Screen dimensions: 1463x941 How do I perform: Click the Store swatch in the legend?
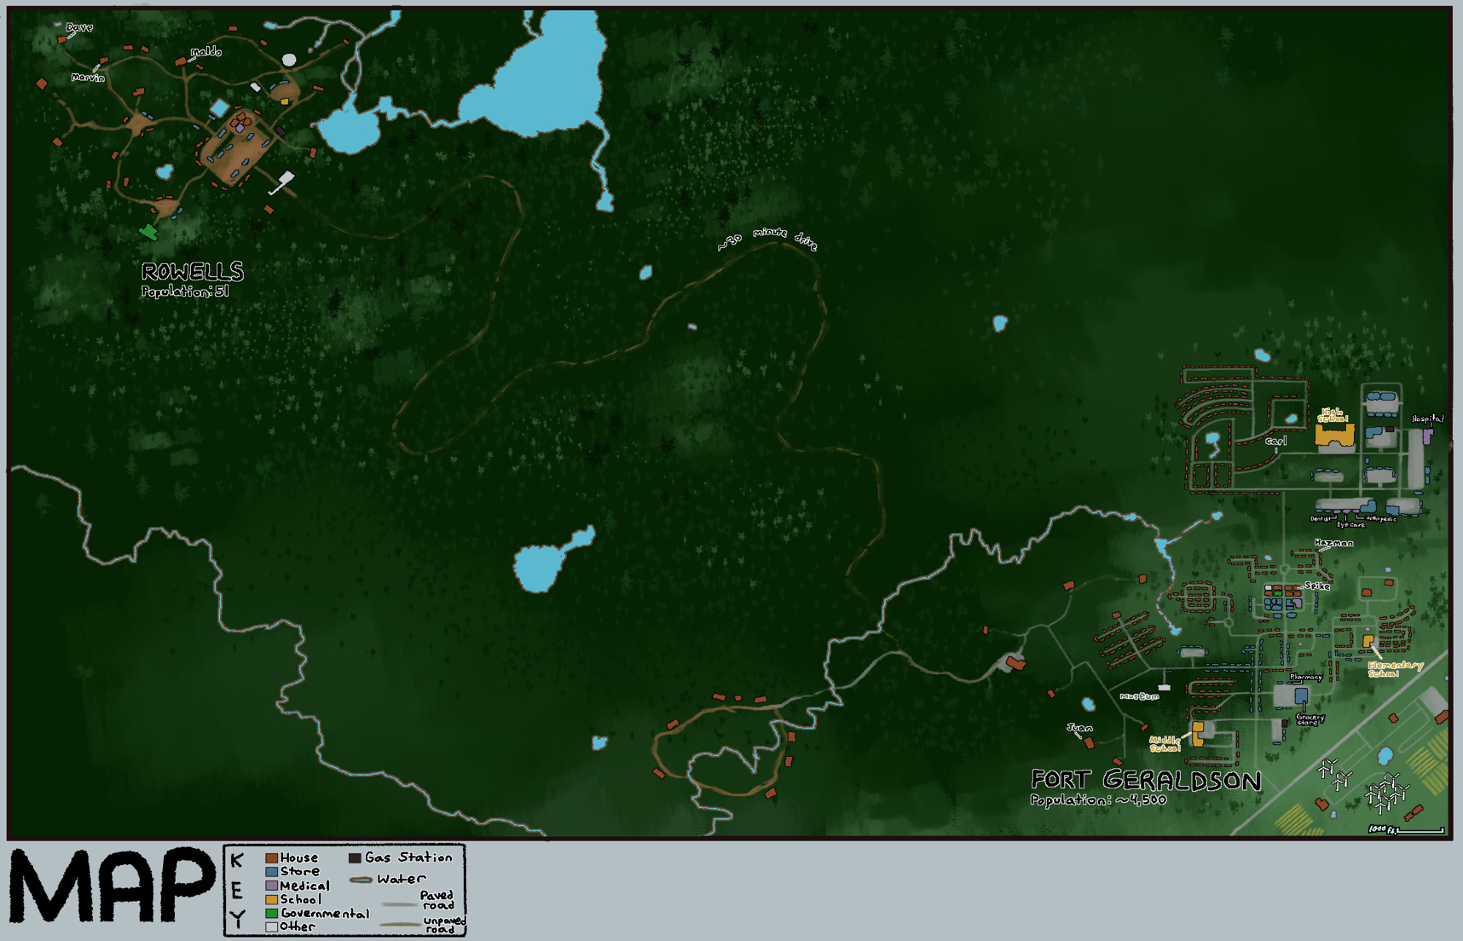tap(271, 872)
